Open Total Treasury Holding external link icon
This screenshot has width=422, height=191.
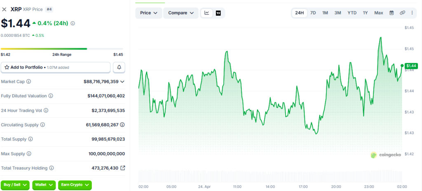(122, 168)
